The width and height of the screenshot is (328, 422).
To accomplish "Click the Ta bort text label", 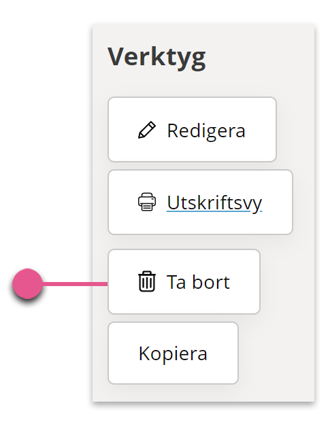I will 198,282.
